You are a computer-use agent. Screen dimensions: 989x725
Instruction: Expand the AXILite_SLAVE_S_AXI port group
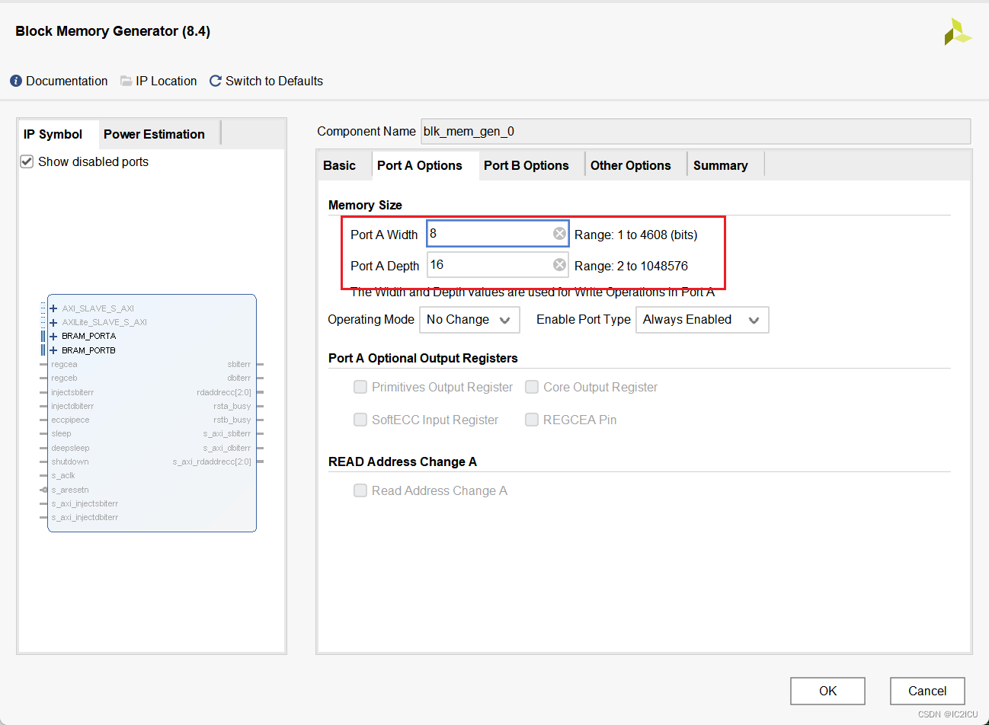(53, 322)
